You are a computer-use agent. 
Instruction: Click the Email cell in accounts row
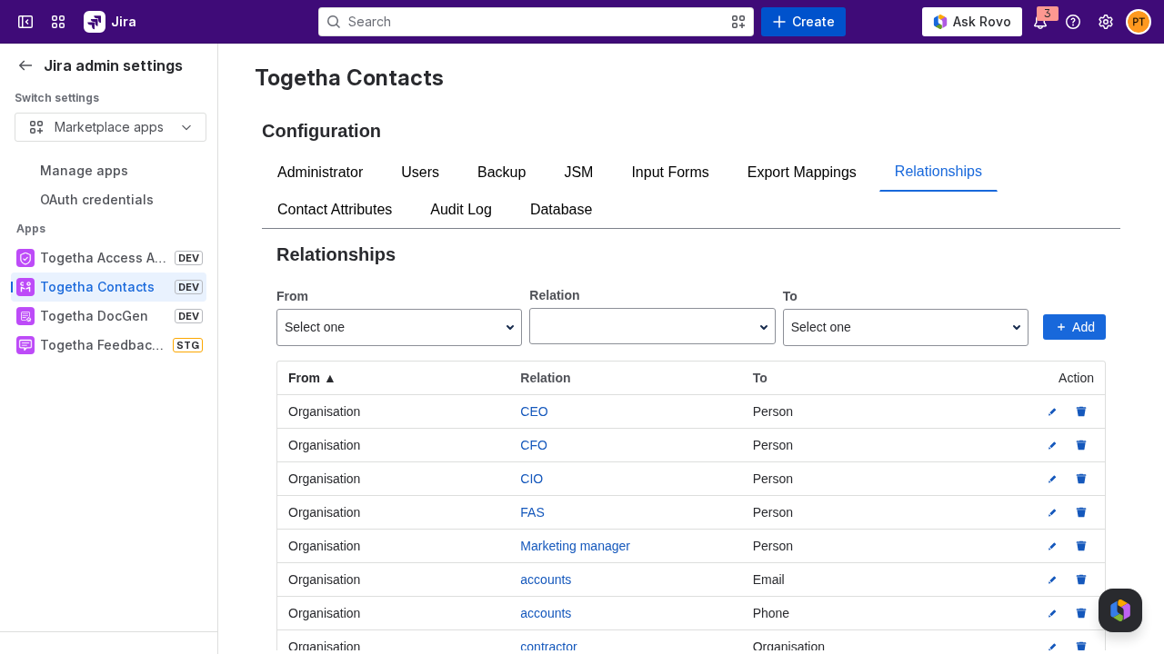pos(768,580)
